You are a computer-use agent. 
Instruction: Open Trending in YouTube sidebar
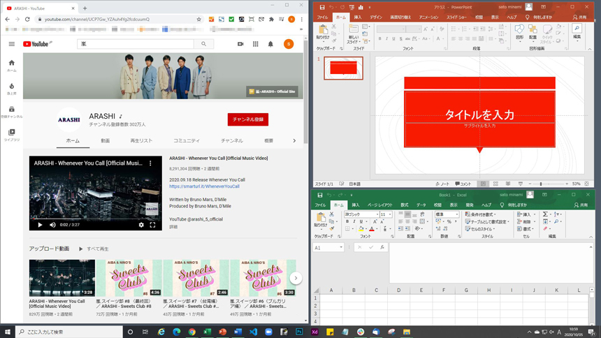pos(11,89)
